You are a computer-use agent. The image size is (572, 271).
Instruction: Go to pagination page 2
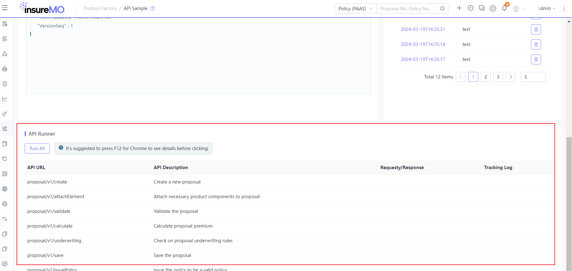coord(486,77)
